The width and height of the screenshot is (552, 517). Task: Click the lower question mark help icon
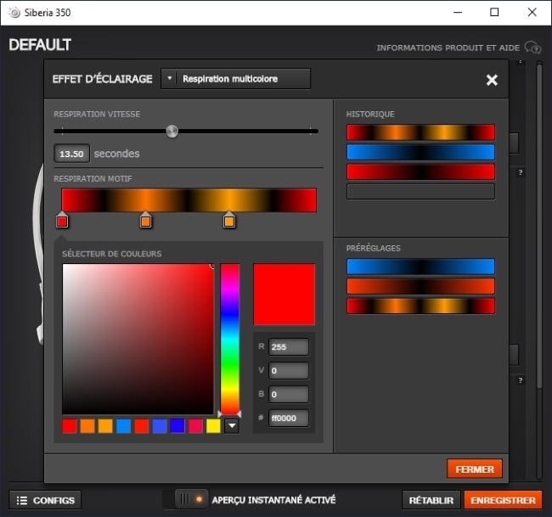(521, 380)
